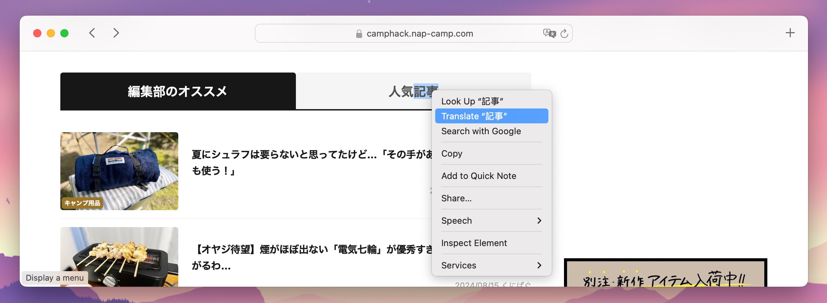827x303 pixels.
Task: Focus the camphack.nap-camp.com address field
Action: tap(413, 33)
